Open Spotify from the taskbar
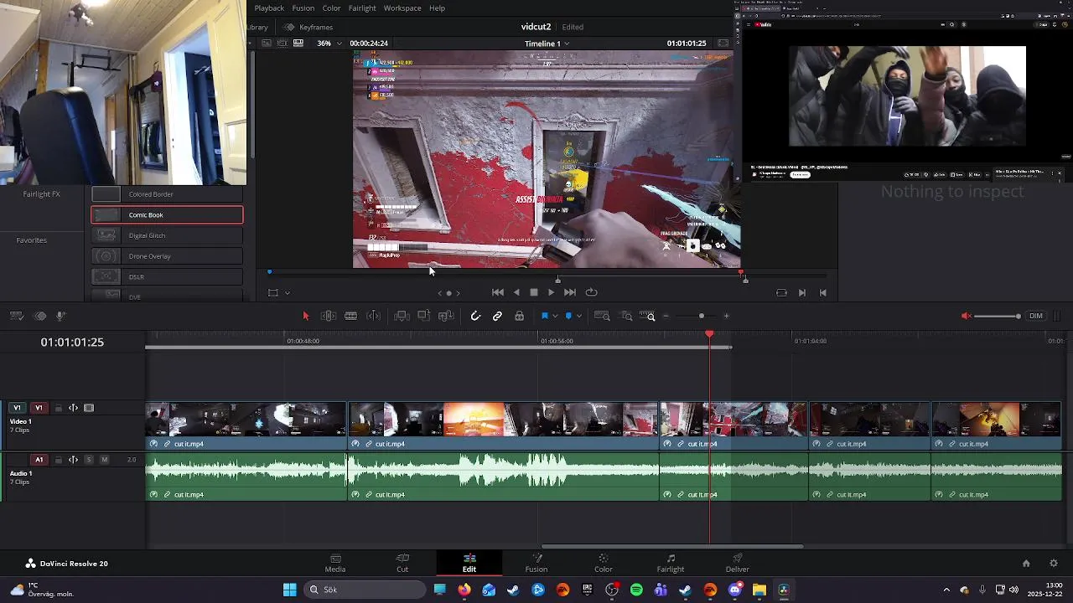This screenshot has width=1073, height=603. (636, 590)
